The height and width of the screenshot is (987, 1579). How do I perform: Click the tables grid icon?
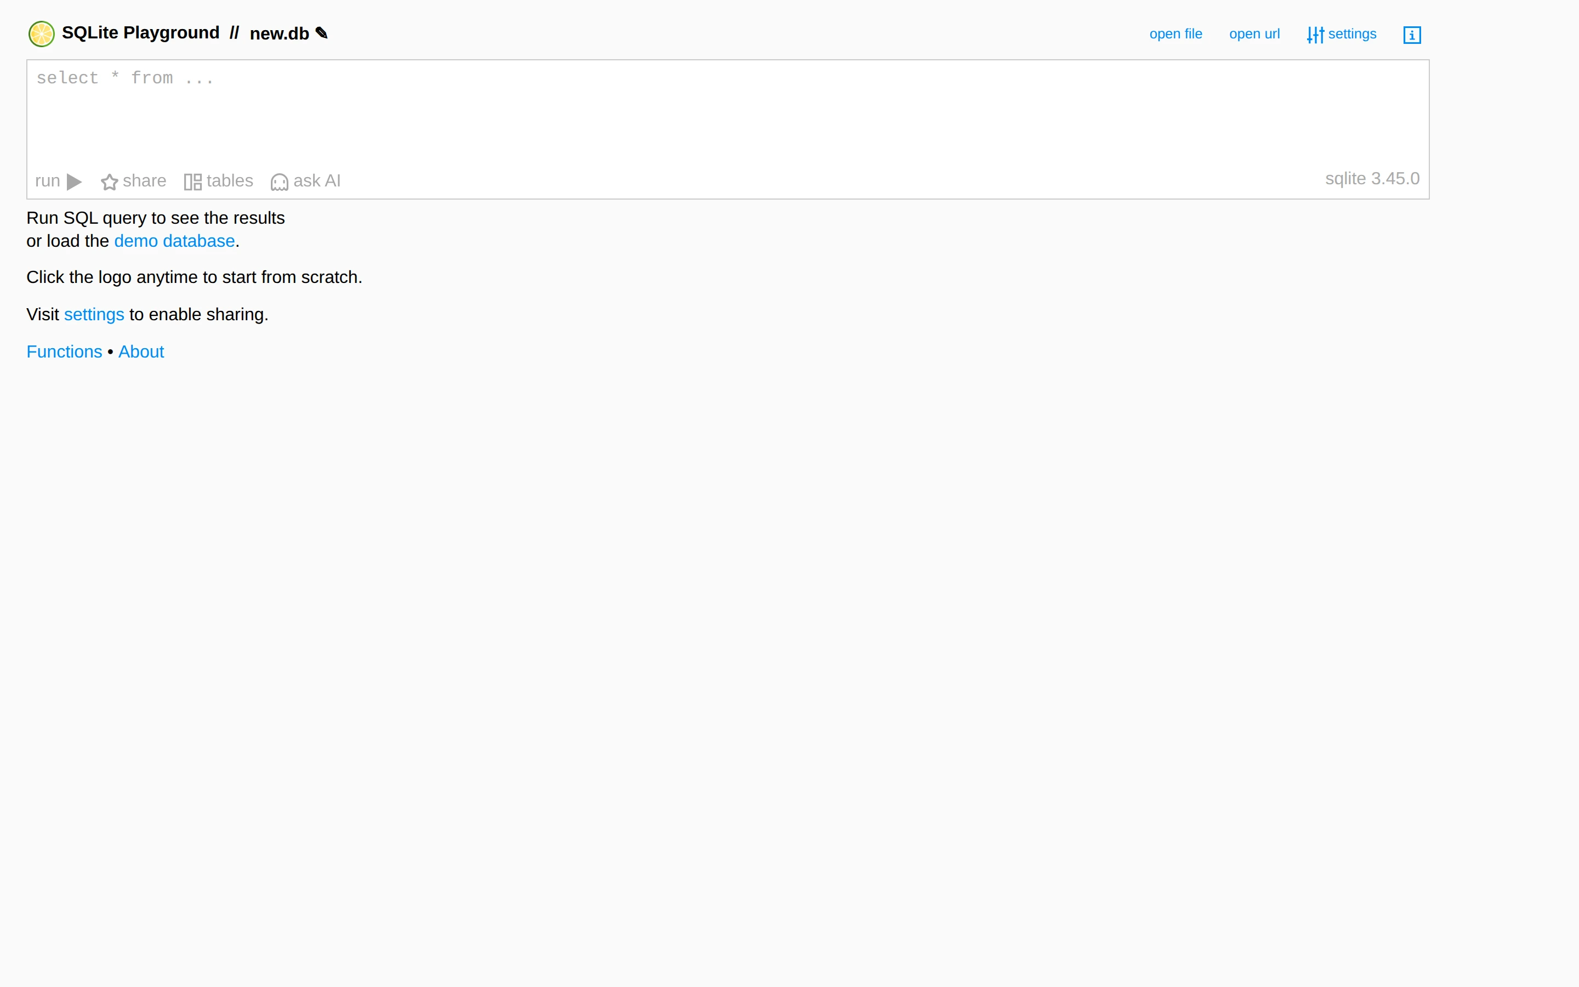tap(192, 181)
